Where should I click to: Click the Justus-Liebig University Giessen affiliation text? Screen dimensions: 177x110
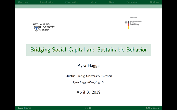pyautogui.click(x=88, y=76)
